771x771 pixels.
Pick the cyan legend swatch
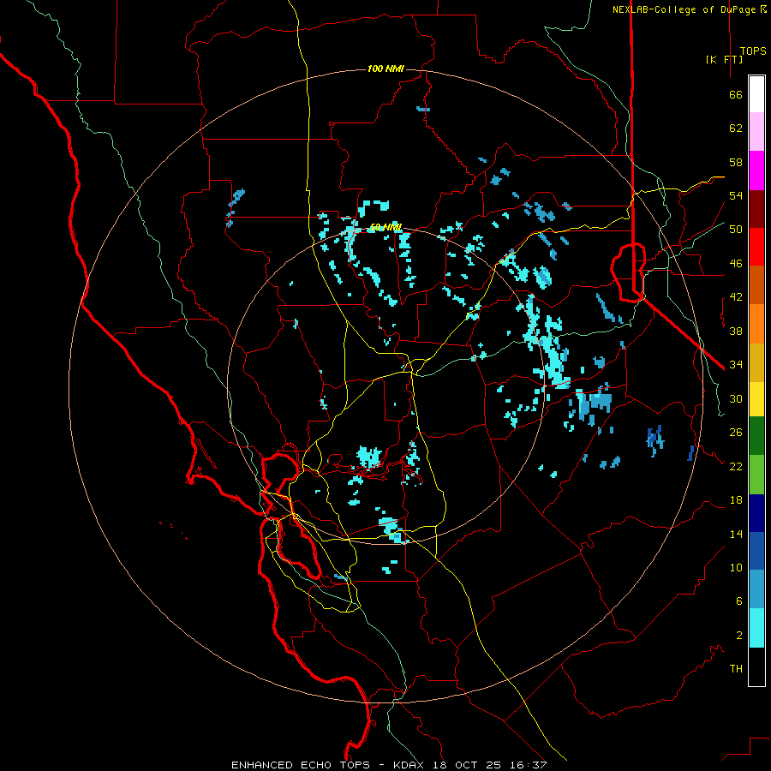pos(756,628)
